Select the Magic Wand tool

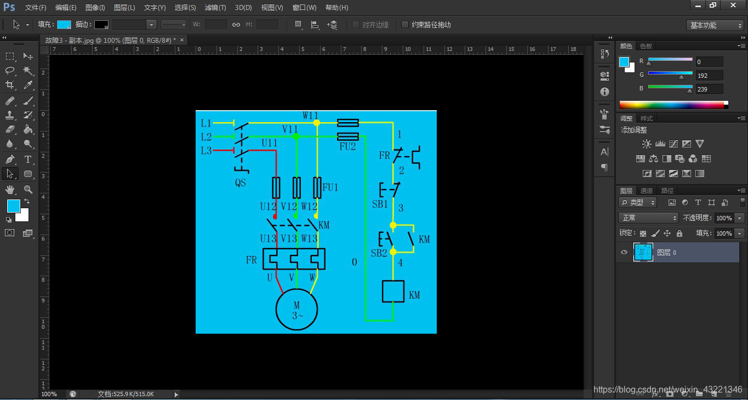(x=28, y=70)
